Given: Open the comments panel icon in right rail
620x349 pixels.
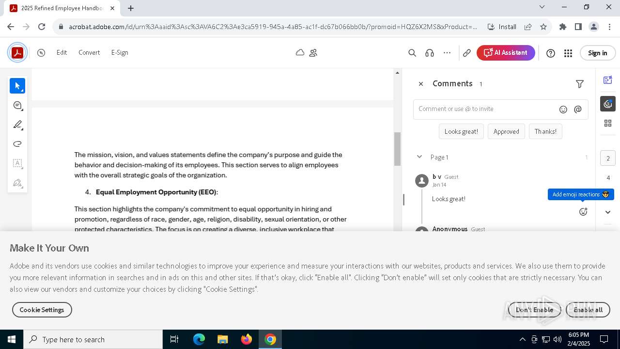Looking at the screenshot, I should pyautogui.click(x=608, y=104).
